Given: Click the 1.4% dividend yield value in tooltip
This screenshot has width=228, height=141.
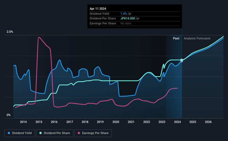Looking at the screenshot, I should [x=124, y=14].
